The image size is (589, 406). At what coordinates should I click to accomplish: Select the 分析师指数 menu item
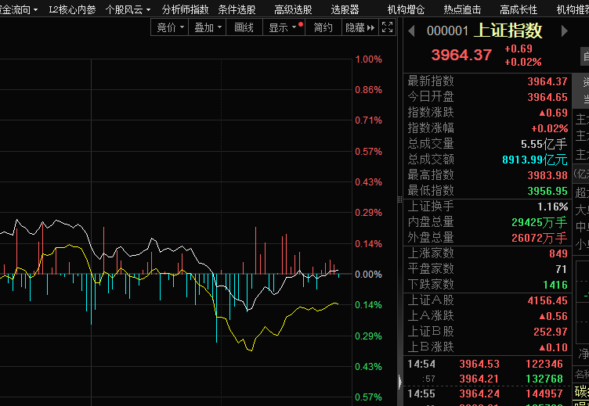pyautogui.click(x=185, y=9)
